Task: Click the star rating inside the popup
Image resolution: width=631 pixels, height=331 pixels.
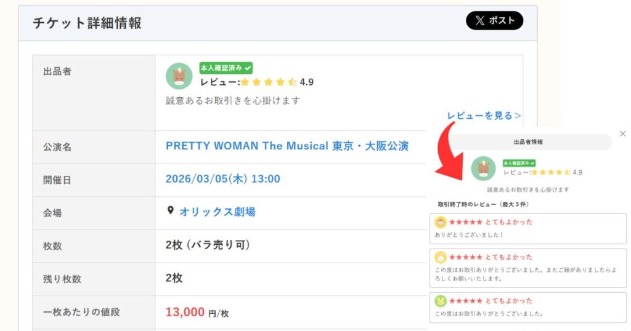Action: click(551, 172)
